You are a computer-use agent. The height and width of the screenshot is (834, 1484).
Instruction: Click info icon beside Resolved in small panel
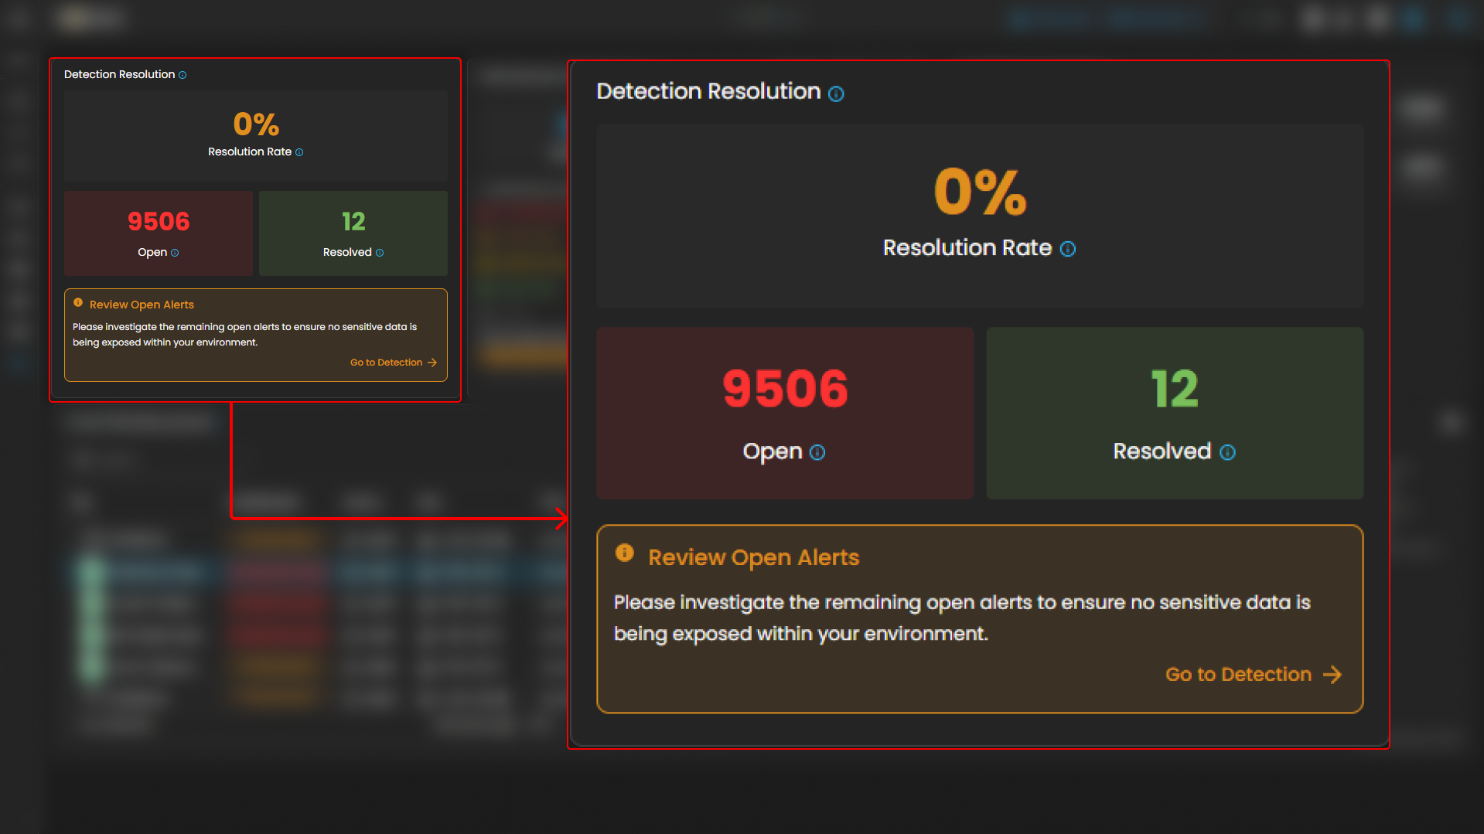pos(380,253)
